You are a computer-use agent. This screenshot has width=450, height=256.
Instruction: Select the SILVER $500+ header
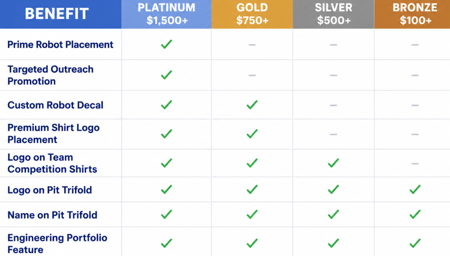tap(334, 14)
